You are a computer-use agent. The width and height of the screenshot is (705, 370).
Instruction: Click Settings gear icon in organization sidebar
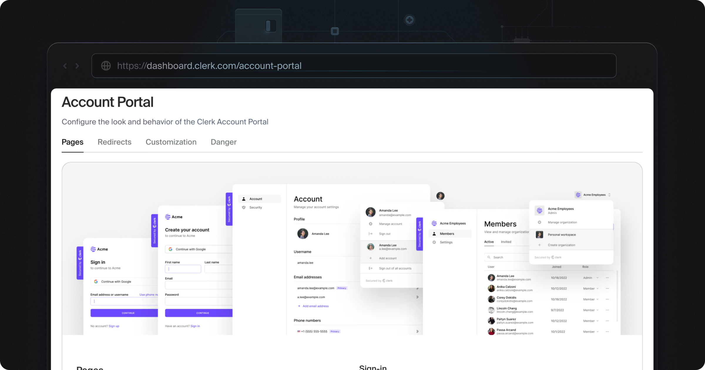tap(434, 242)
